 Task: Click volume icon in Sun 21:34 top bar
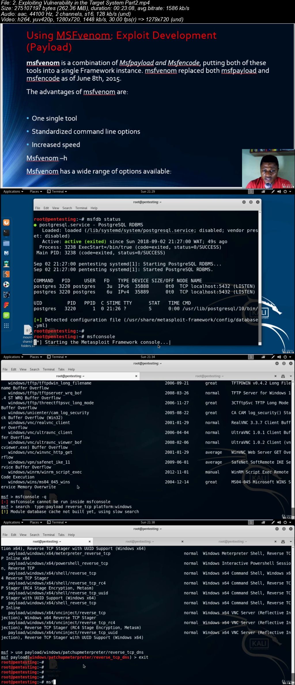(x=279, y=357)
